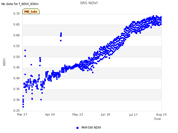This screenshot has width=178, height=133.
Task: Click the 0.40 y-axis tick label
Action: [17, 78]
